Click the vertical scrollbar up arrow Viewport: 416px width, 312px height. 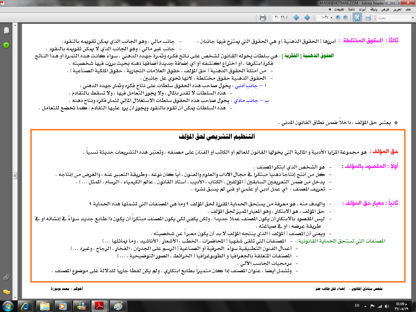[15, 25]
